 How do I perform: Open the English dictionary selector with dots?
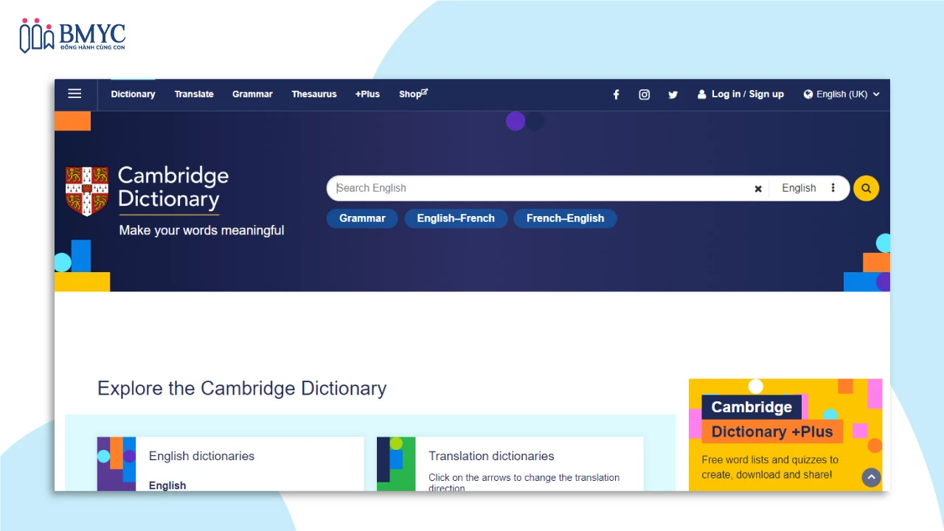click(x=808, y=188)
